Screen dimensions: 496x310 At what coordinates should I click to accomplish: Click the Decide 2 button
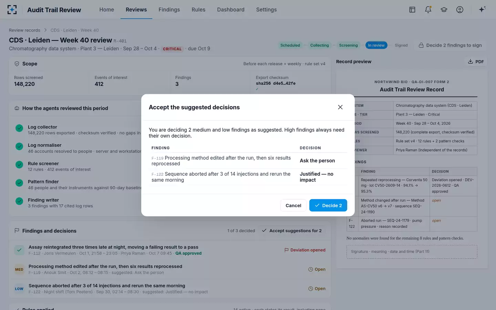coord(328,205)
